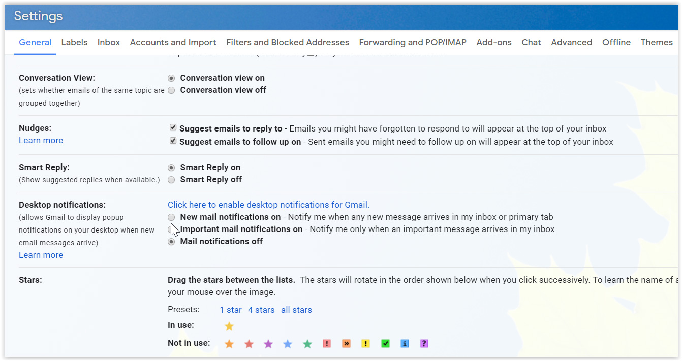Select Conversation view on
The width and height of the screenshot is (682, 361).
(x=171, y=78)
